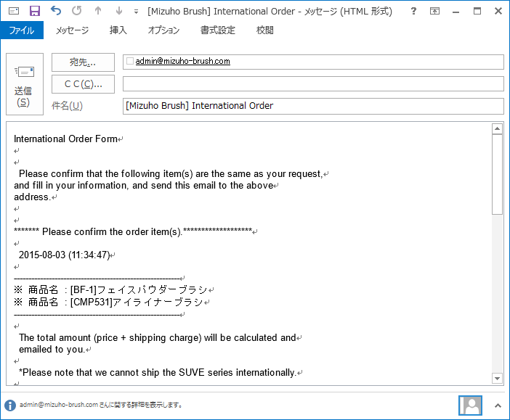Switch to the メッセージ tab
Screen dimensions: 510x420
tap(72, 30)
